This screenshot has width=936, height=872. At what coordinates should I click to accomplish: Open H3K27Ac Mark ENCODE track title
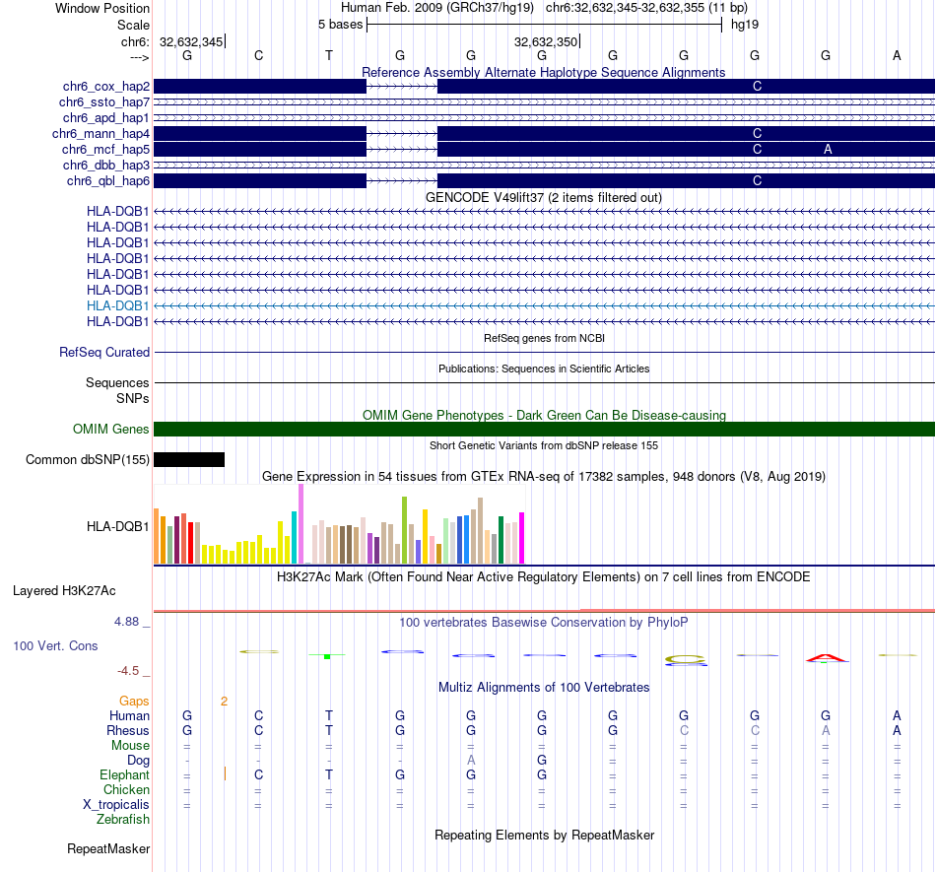(543, 577)
